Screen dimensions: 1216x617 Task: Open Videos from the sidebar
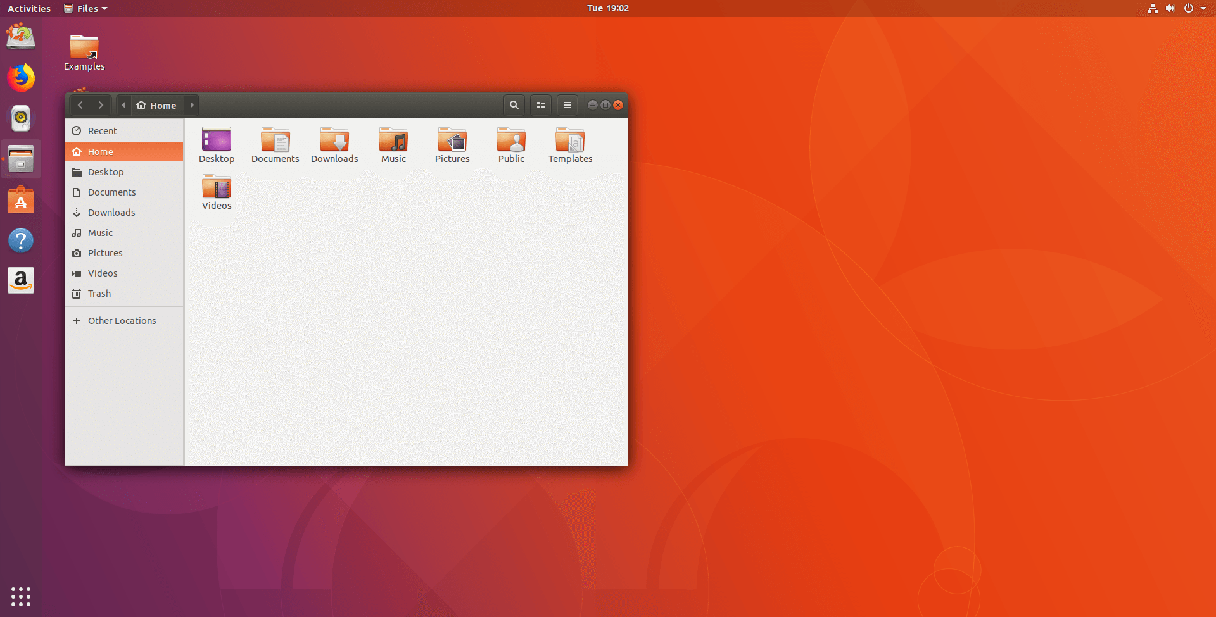[x=124, y=273]
